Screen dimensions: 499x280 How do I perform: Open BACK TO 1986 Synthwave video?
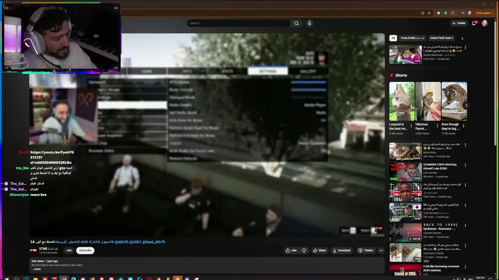click(x=405, y=232)
